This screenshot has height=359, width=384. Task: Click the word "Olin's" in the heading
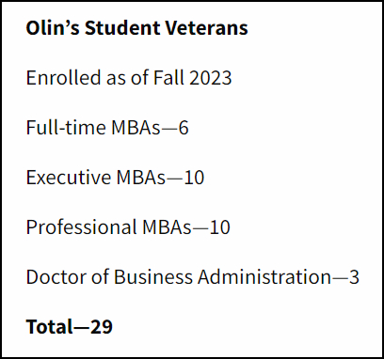[x=53, y=27]
